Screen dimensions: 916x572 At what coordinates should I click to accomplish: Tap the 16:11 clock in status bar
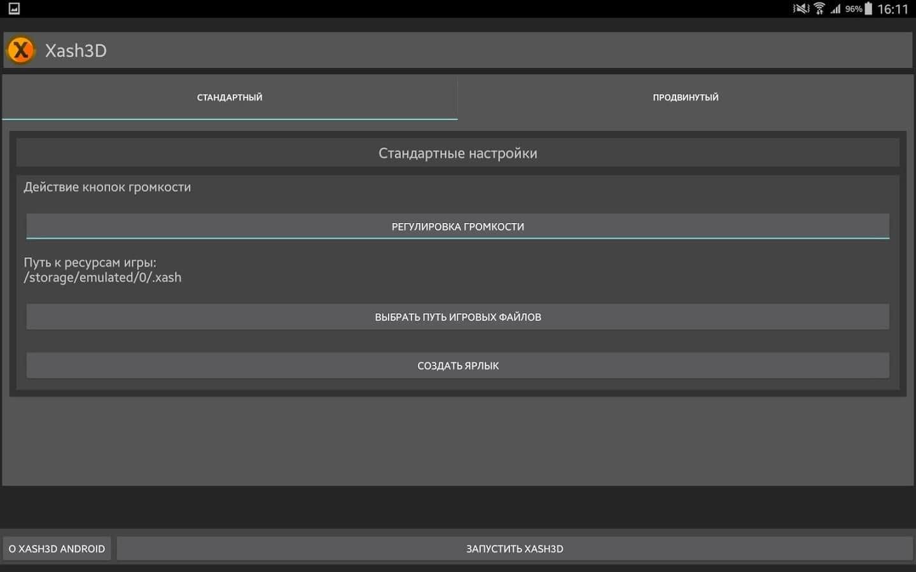(892, 9)
